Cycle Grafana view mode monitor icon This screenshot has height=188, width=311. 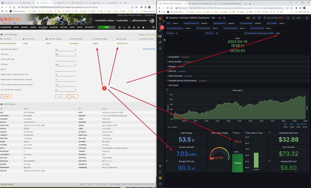(307, 18)
